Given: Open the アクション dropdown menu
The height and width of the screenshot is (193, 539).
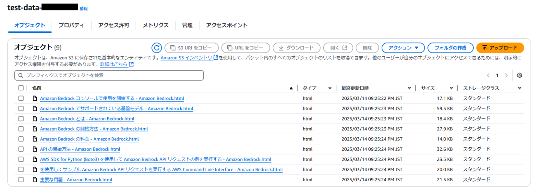Looking at the screenshot, I should click(x=403, y=48).
